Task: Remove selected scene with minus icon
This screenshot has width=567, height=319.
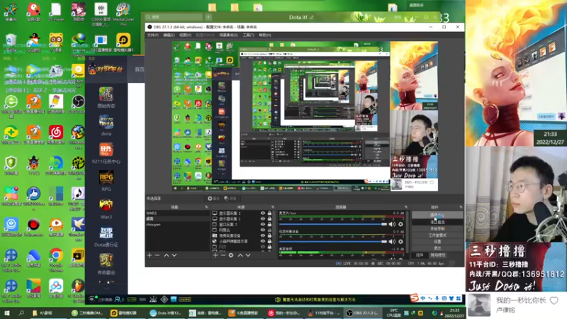Action: (x=157, y=255)
